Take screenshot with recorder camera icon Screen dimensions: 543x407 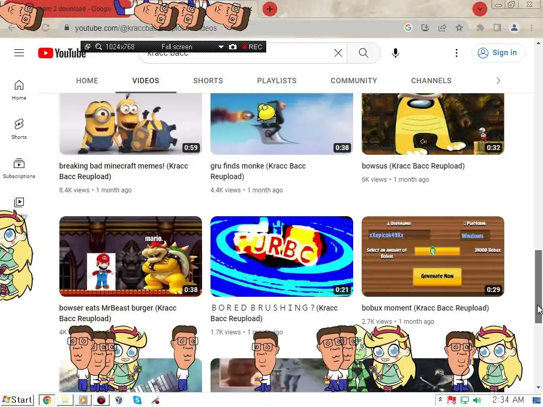pos(233,47)
